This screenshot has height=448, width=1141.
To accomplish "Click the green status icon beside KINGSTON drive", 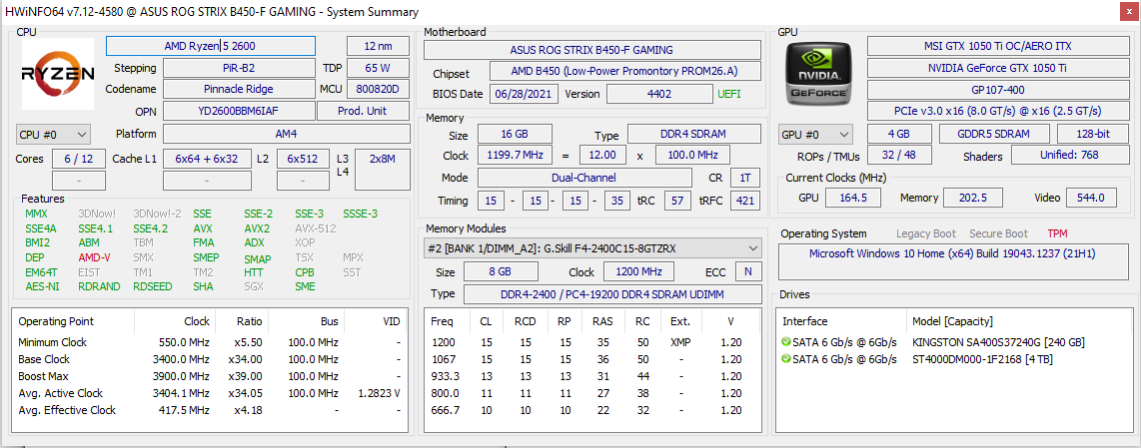I will 786,342.
